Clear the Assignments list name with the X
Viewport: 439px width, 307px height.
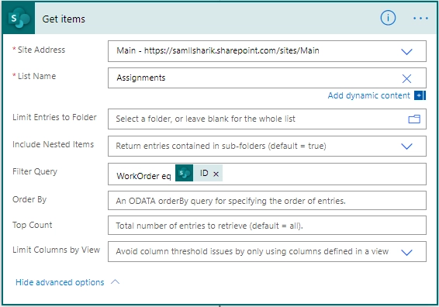tap(406, 78)
